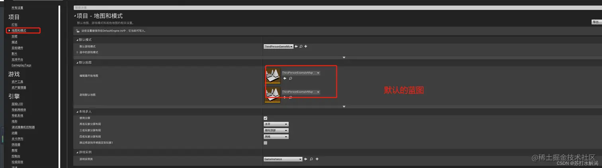Collapse the 游戏实例 category
This screenshot has width=602, height=168.
click(x=77, y=152)
